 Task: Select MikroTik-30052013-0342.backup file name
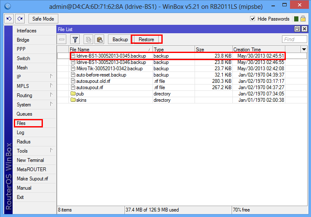click(x=110, y=69)
